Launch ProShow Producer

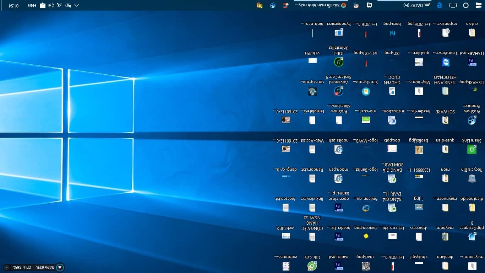[472, 120]
